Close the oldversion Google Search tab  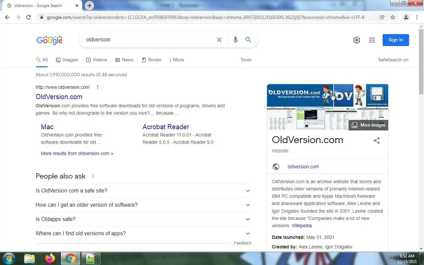[x=77, y=6]
